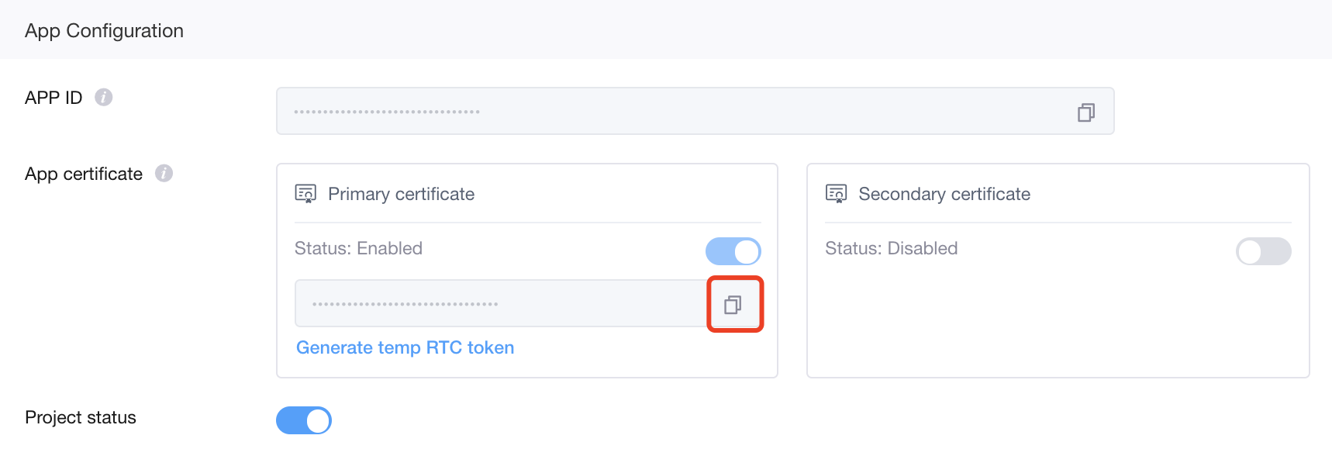1332x456 pixels.
Task: Click the APP ID info icon
Action: (104, 97)
